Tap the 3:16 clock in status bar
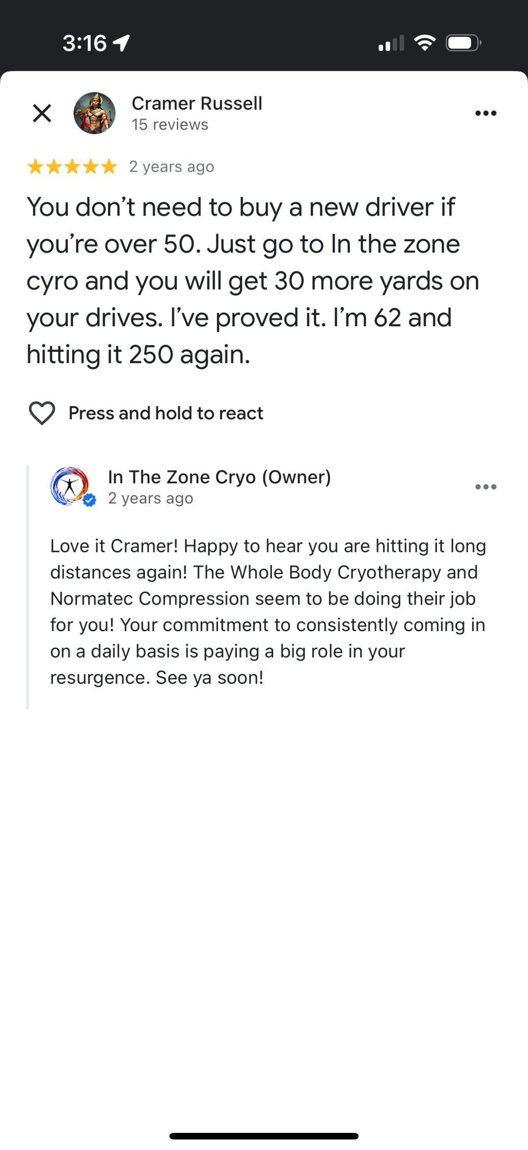Screen dimensions: 528x1150 pos(85,43)
